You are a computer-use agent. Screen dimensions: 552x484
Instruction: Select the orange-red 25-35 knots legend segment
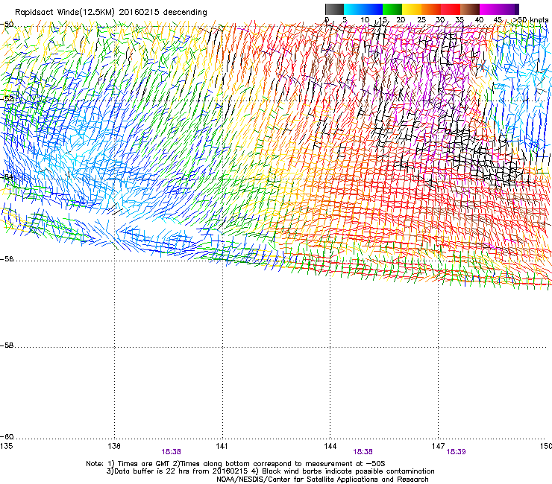441,9
